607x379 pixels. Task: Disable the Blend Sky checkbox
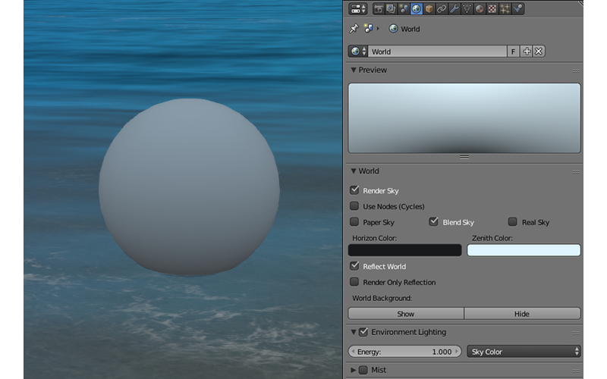[x=433, y=222]
